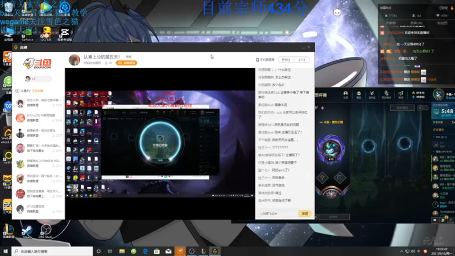
Task: Open the first recommended stream in sidebar
Action: click(x=39, y=103)
